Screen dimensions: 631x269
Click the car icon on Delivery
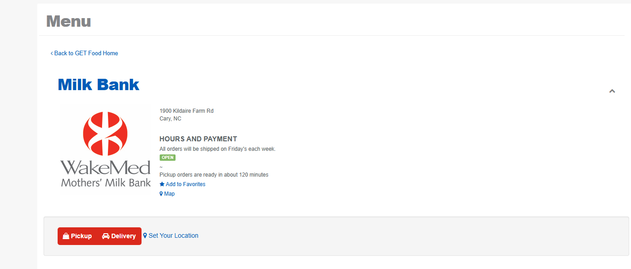tap(106, 236)
